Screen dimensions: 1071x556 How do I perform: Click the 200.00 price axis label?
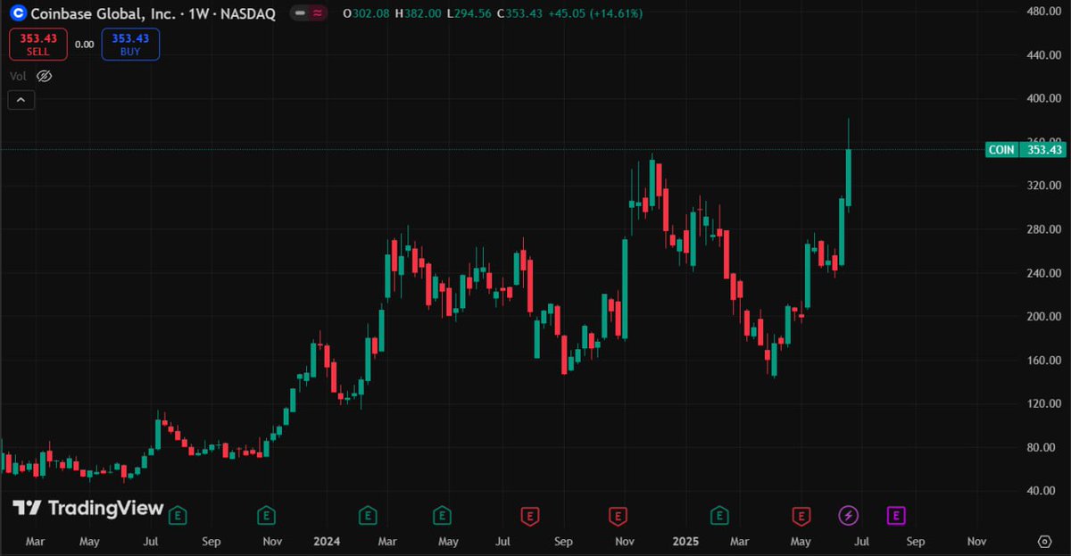coord(1043,317)
